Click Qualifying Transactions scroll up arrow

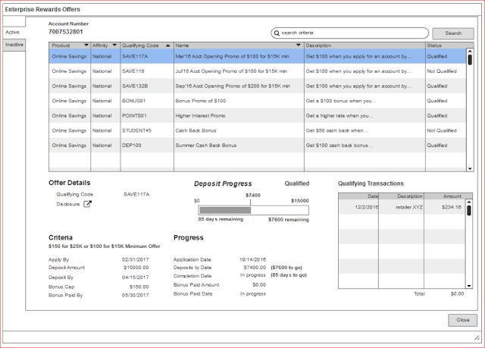coord(469,202)
